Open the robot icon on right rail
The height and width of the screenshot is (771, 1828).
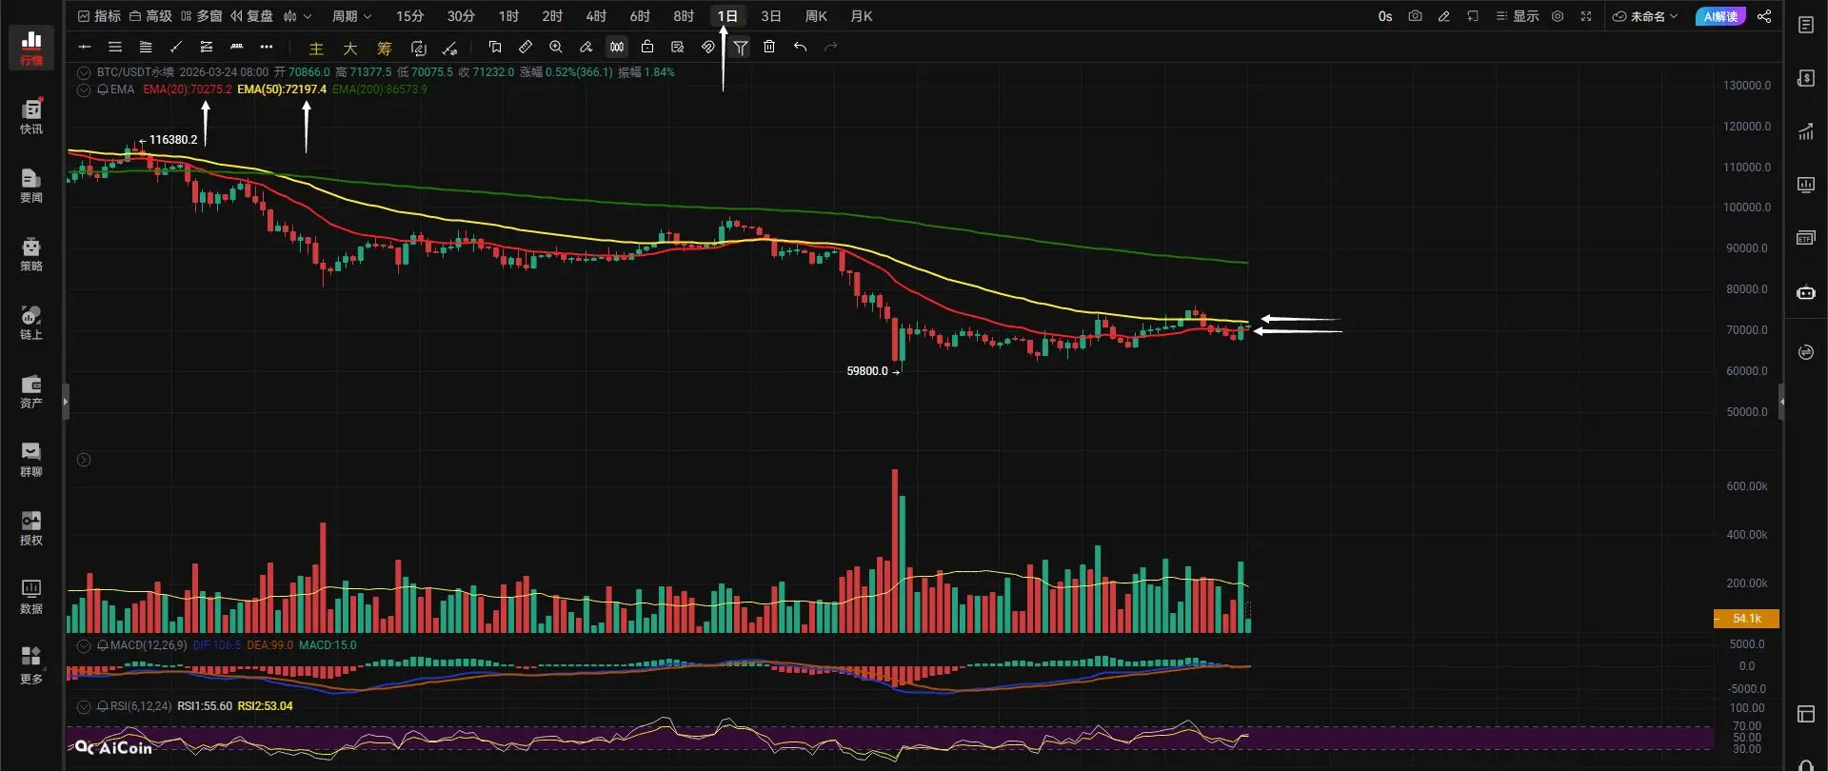[1806, 292]
